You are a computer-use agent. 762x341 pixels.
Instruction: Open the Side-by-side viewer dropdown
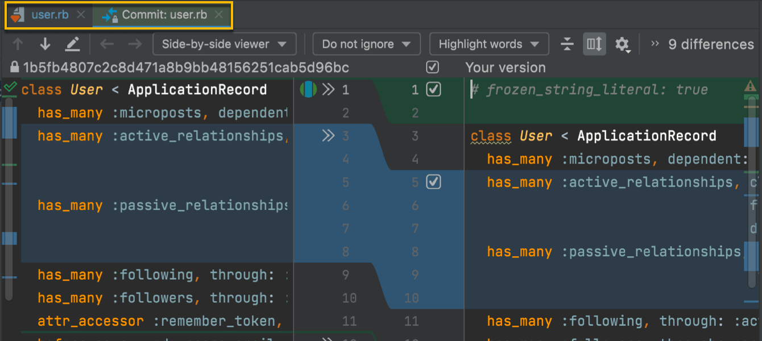point(224,44)
